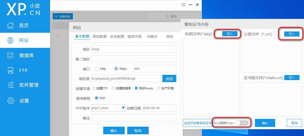Click the 根目录 path field
This screenshot has width=304, height=136.
pyautogui.click(x=126, y=79)
